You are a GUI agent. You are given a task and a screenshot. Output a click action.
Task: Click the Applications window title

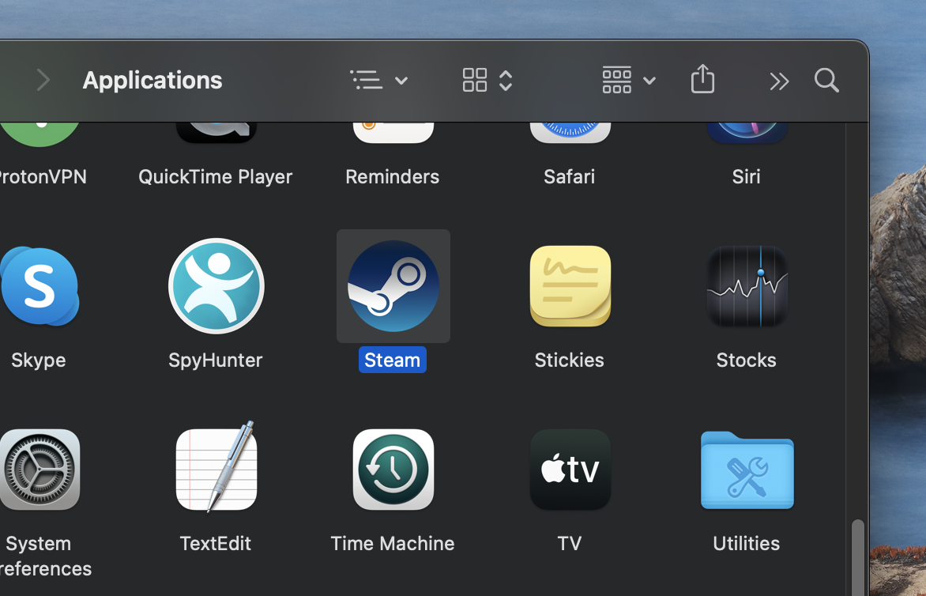click(152, 81)
